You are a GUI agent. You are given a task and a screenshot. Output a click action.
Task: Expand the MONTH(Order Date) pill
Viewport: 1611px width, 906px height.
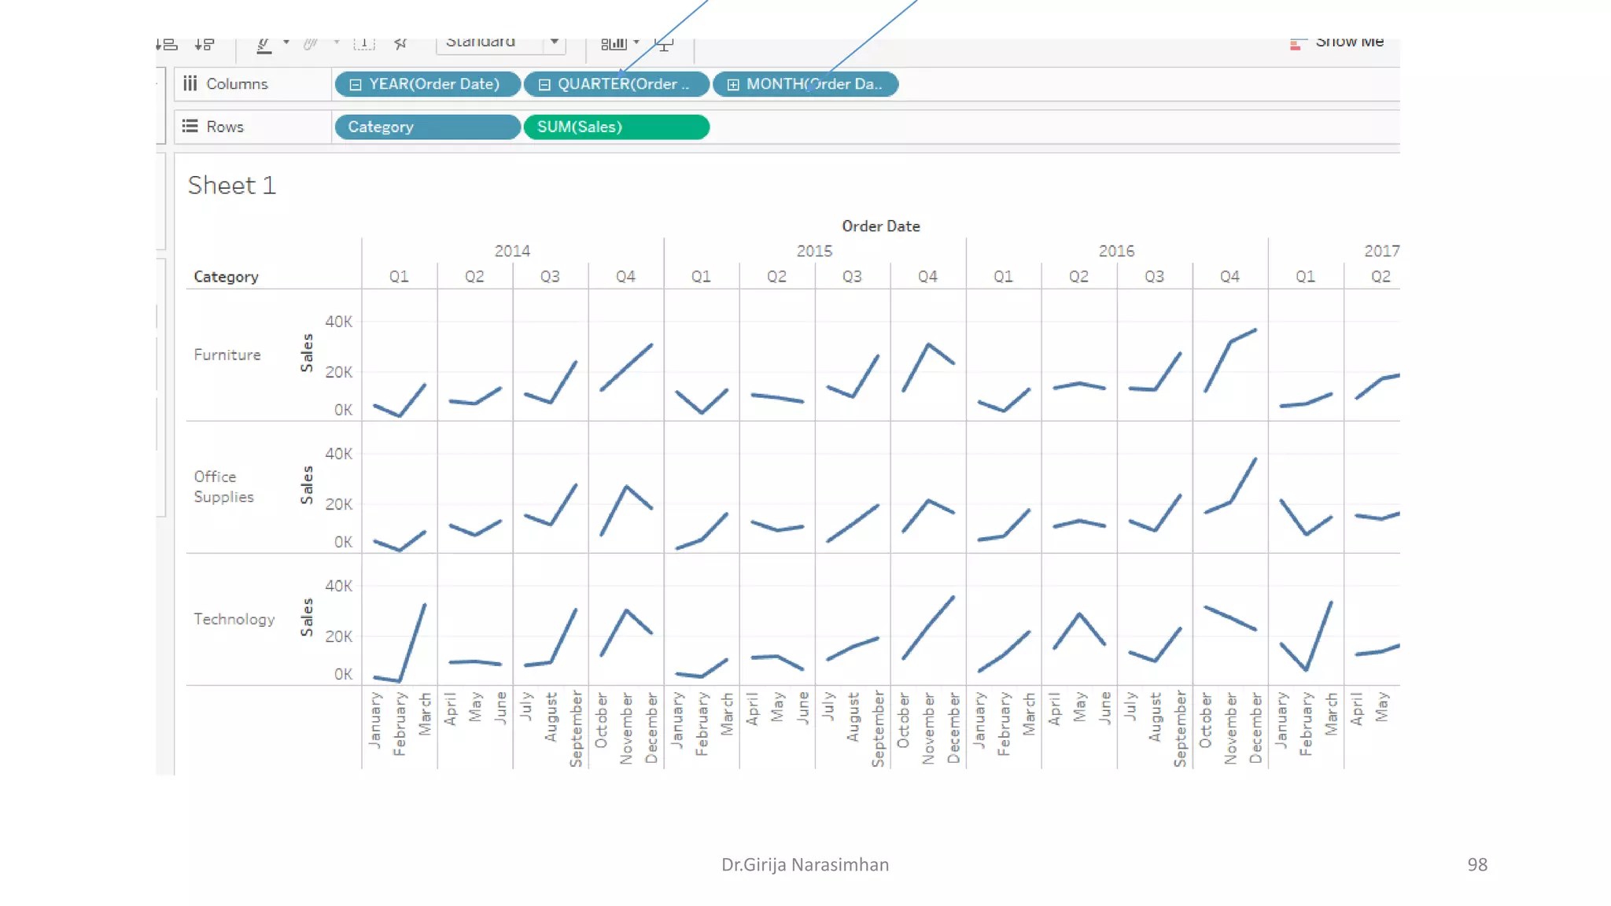tap(733, 84)
